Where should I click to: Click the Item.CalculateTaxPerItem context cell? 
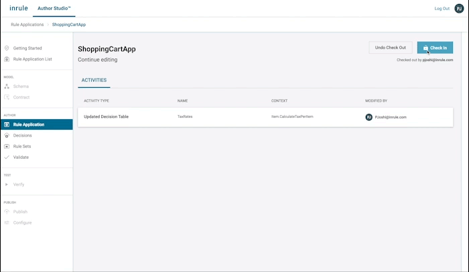pos(292,117)
